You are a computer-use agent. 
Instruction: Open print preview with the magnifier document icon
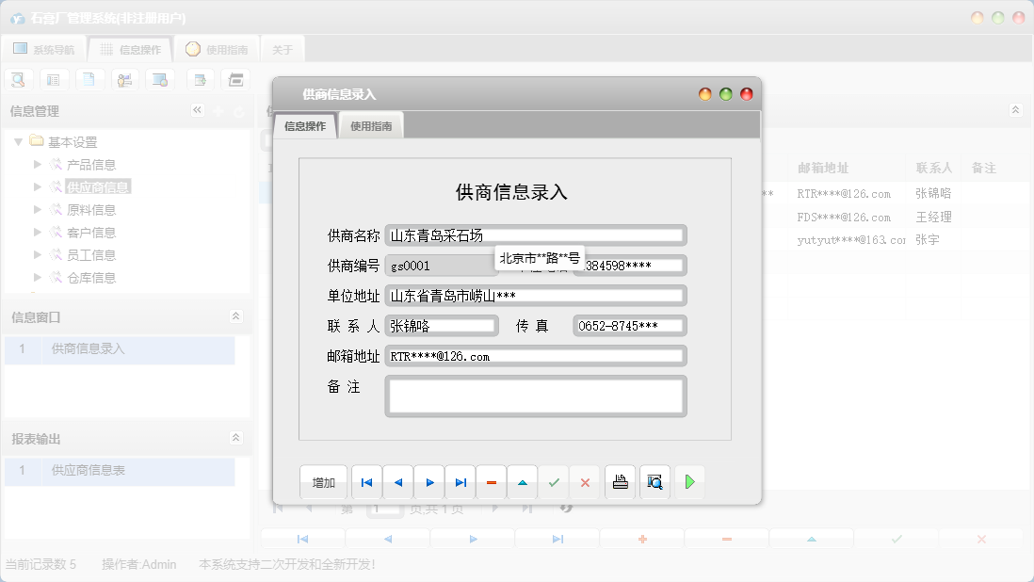coord(654,482)
